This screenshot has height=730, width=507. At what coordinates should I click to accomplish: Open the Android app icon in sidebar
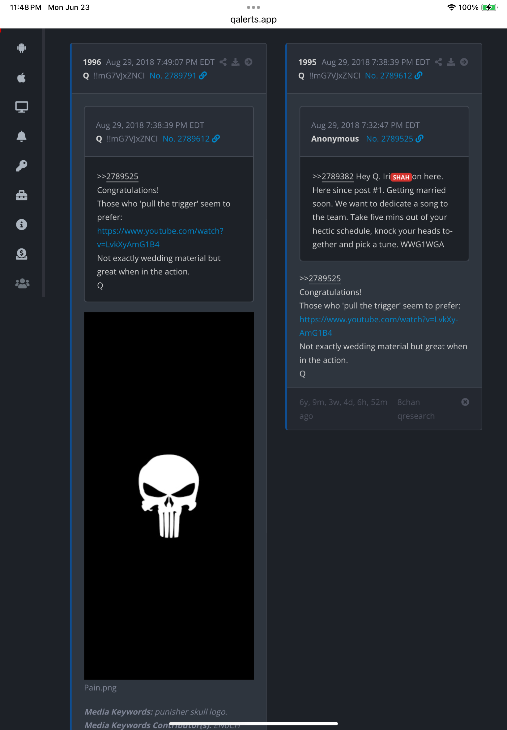[21, 48]
